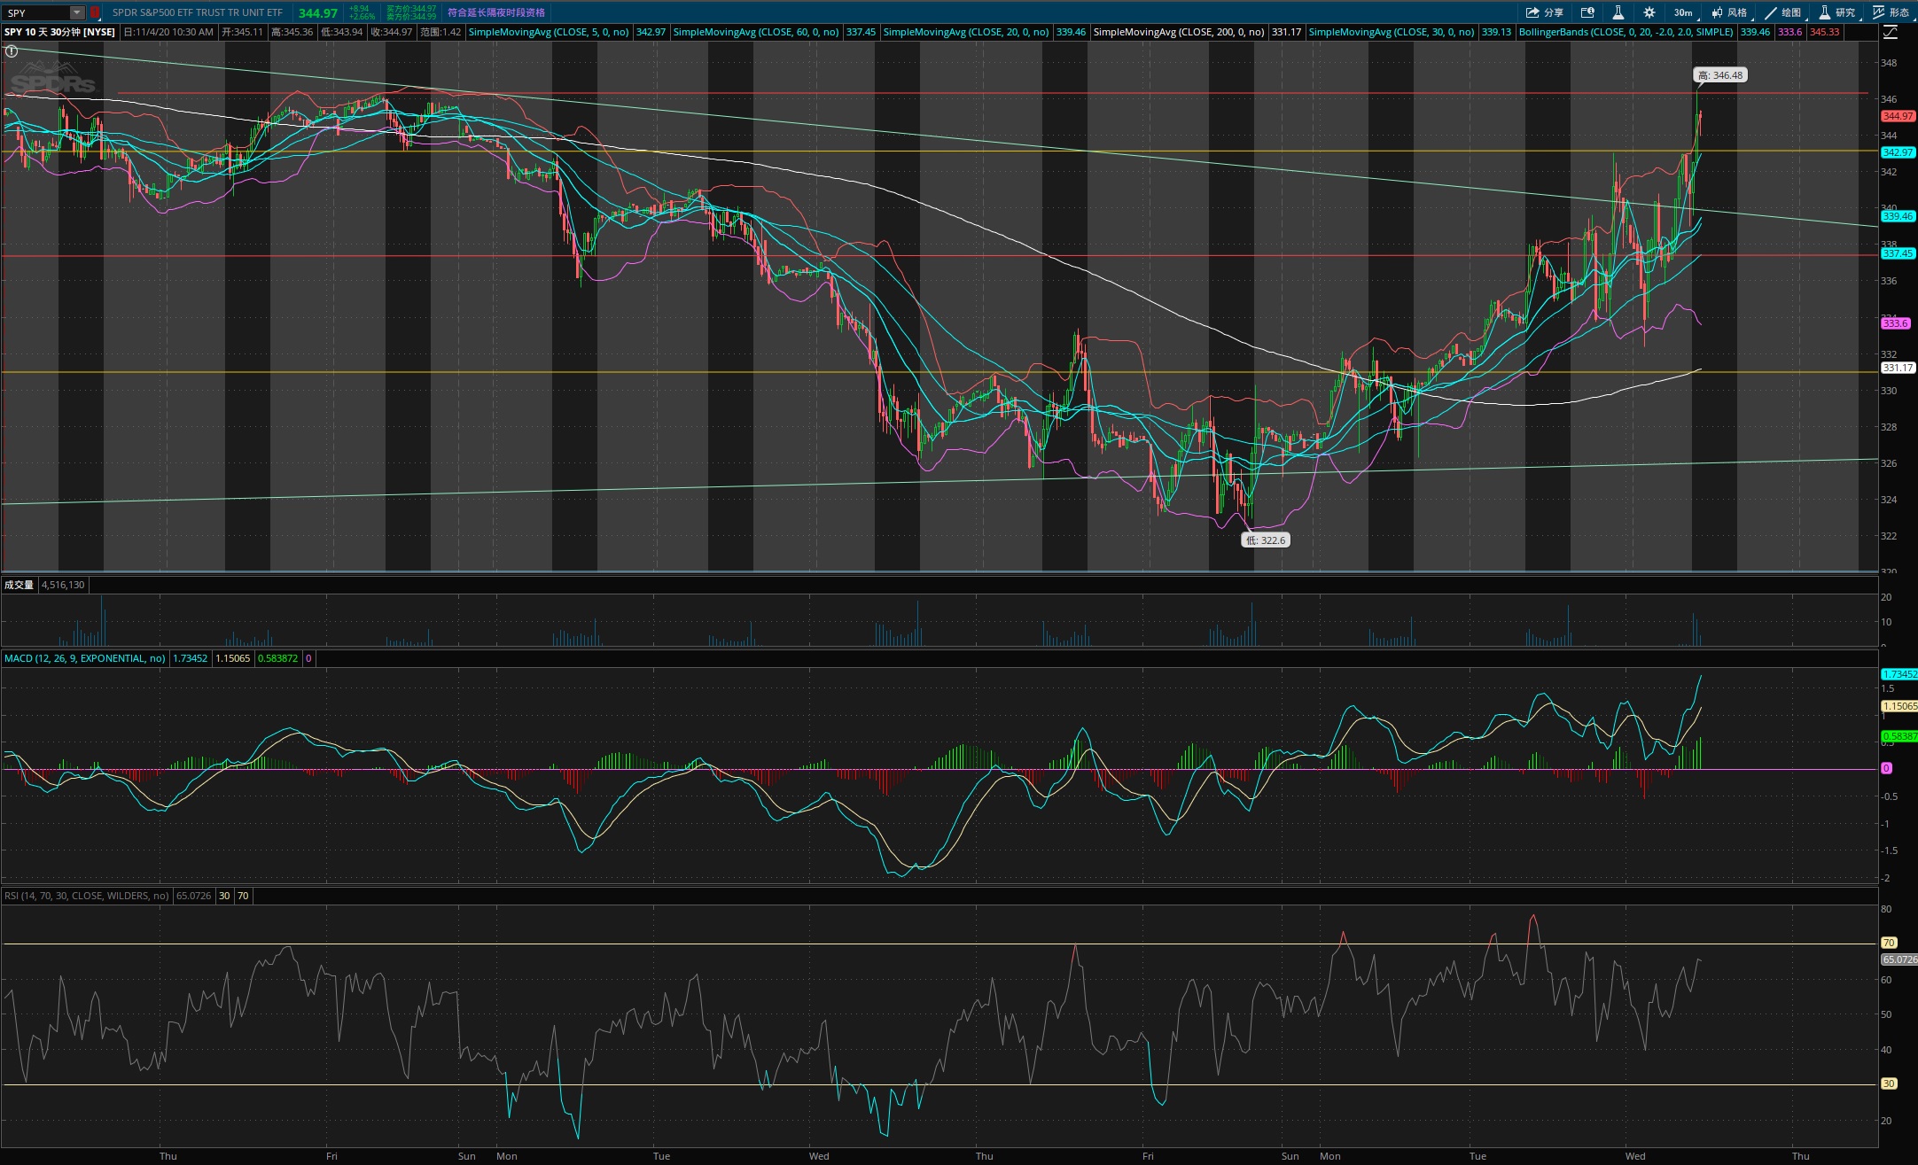
Task: Click the 331.17 SMA200 axis tag
Action: click(1898, 368)
